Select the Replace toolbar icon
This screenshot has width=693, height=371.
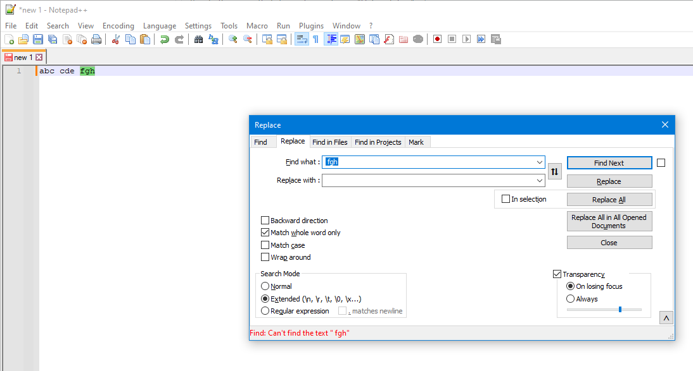tap(214, 39)
